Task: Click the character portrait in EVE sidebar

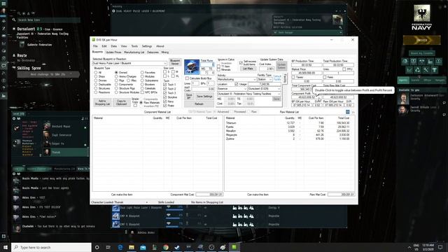Action: 3,11
